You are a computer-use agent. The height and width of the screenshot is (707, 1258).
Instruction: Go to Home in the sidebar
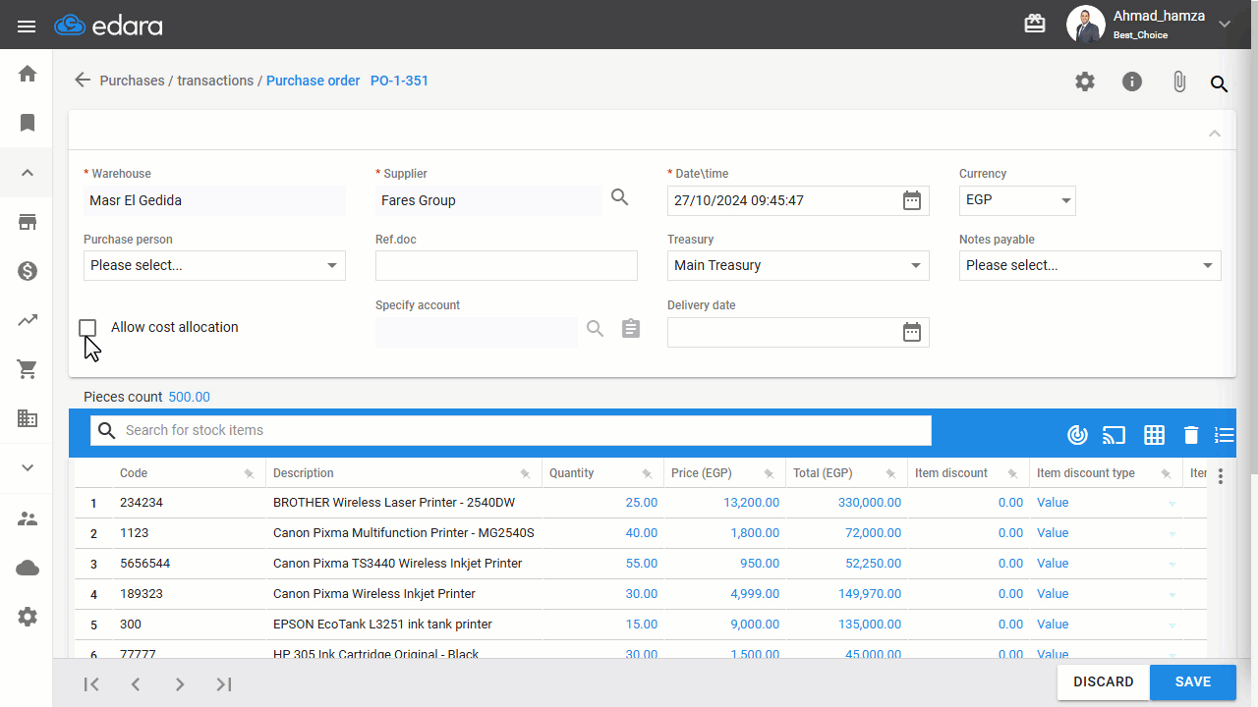click(28, 74)
